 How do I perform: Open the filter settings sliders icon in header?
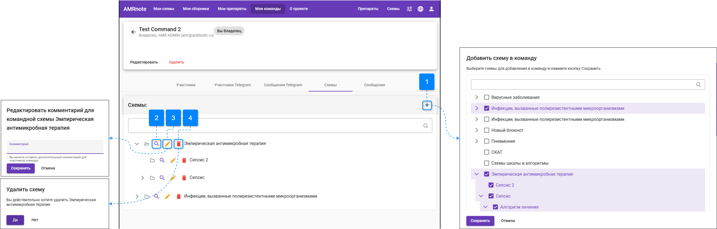click(409, 9)
